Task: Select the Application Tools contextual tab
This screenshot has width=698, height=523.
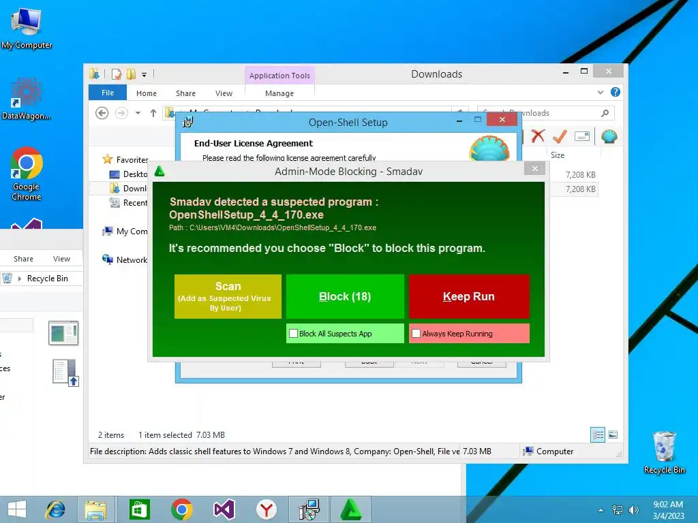Action: [279, 76]
